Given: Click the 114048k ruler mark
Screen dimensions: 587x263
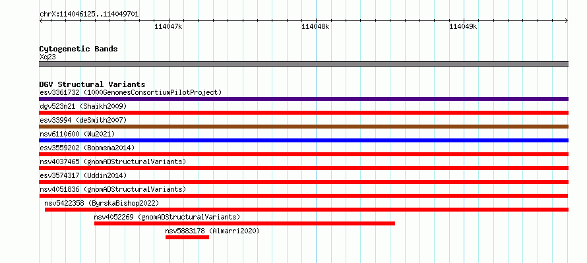Looking at the screenshot, I should [315, 26].
